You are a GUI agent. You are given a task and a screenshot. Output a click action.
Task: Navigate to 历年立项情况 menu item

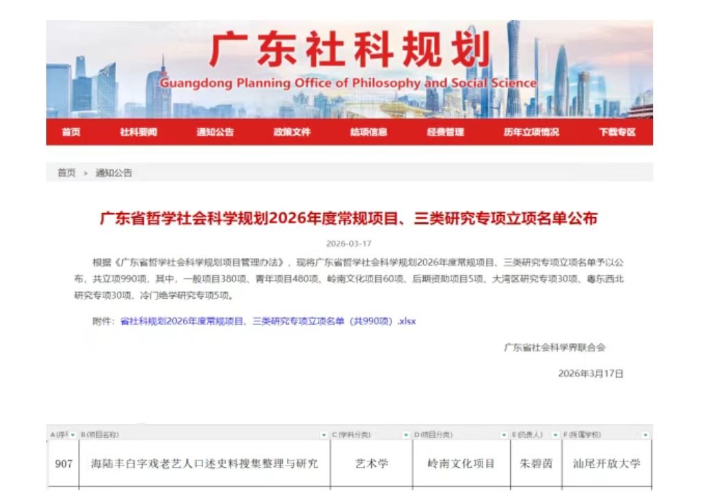tap(531, 132)
